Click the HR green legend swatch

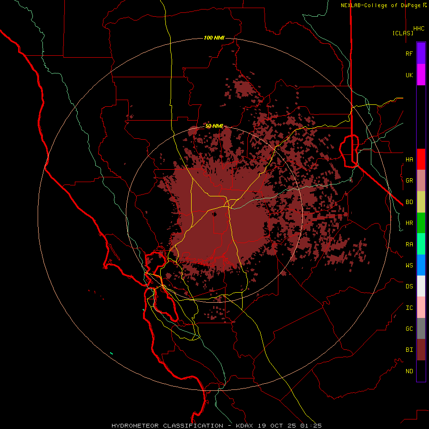tap(421, 223)
